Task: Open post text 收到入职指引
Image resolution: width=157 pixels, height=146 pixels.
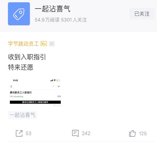Action: point(27,57)
